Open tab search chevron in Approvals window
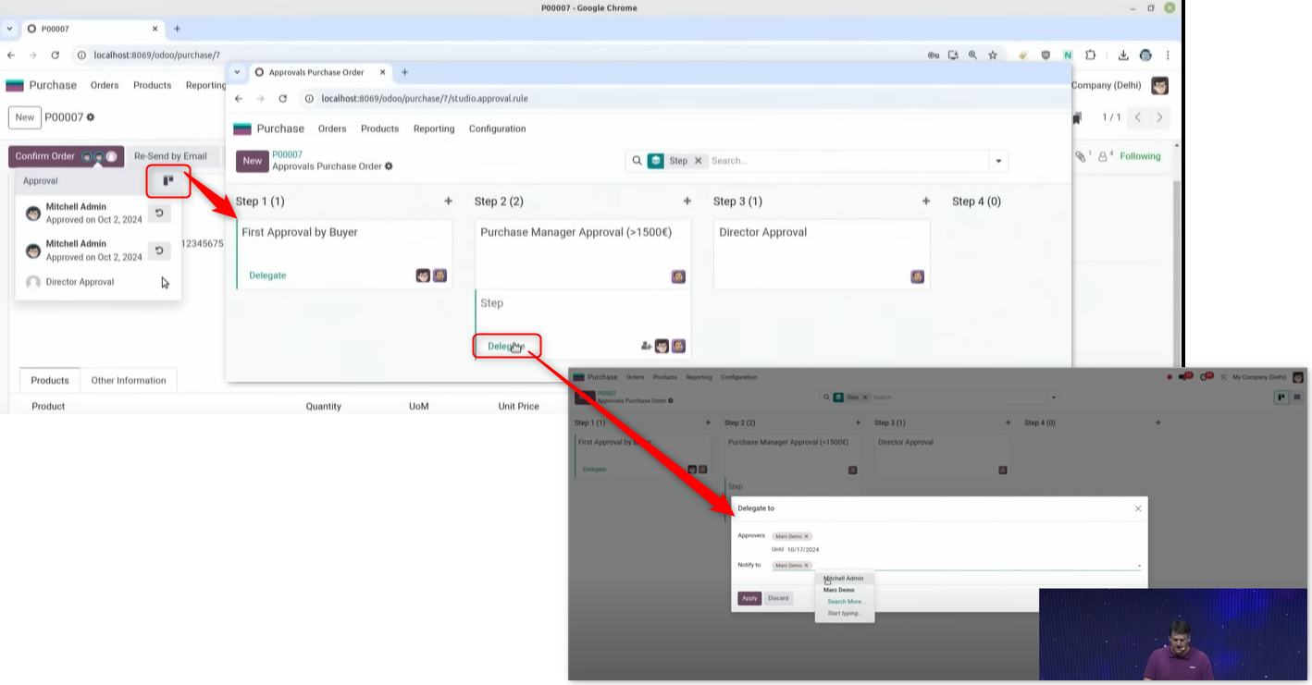The height and width of the screenshot is (685, 1312). [237, 72]
